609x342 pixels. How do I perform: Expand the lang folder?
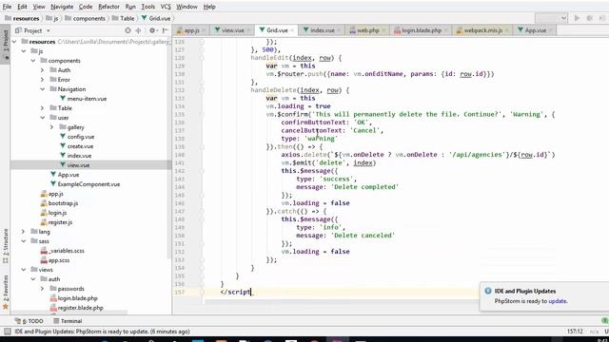(x=24, y=232)
